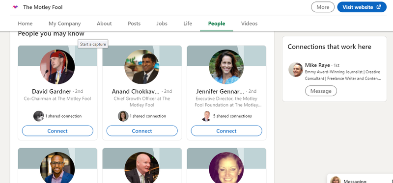Message Mike Raye
The image size is (393, 183).
point(321,91)
